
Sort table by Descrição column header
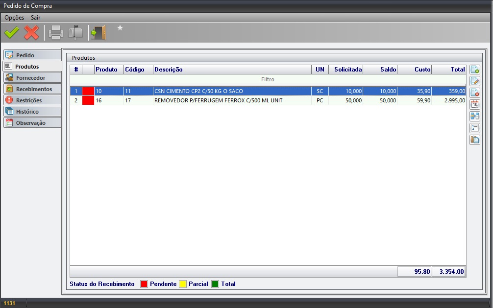[x=232, y=70]
